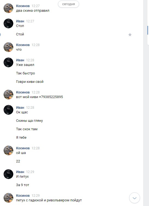This screenshot has height=206, width=149.
Task: Open Иван's avatar beside 'Уже зашел'
Action: point(8,62)
